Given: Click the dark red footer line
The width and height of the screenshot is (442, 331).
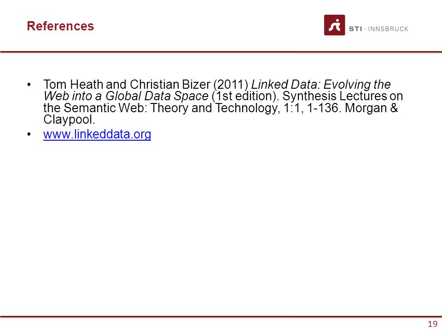Looking at the screenshot, I should pos(221,317).
